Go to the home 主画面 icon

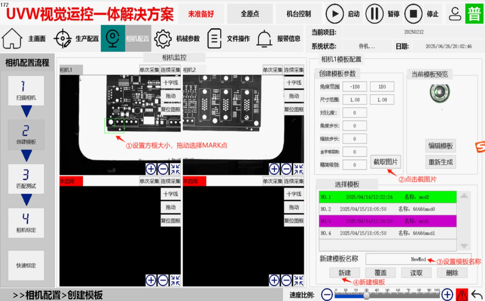[x=12, y=38]
